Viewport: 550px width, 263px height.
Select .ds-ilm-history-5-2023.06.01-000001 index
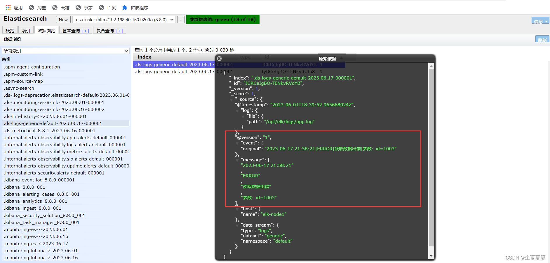pos(65,116)
